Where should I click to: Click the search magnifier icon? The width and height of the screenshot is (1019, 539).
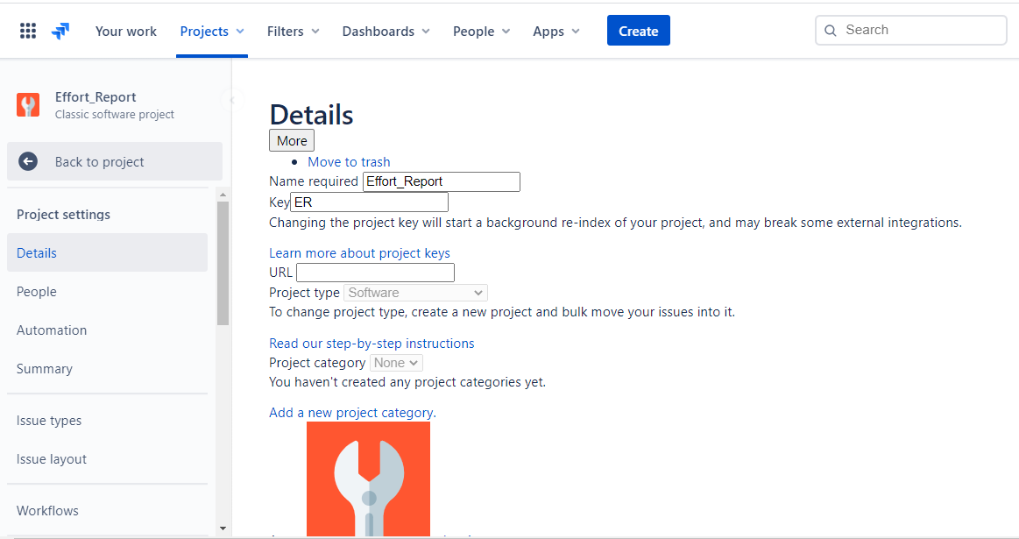[x=830, y=31]
